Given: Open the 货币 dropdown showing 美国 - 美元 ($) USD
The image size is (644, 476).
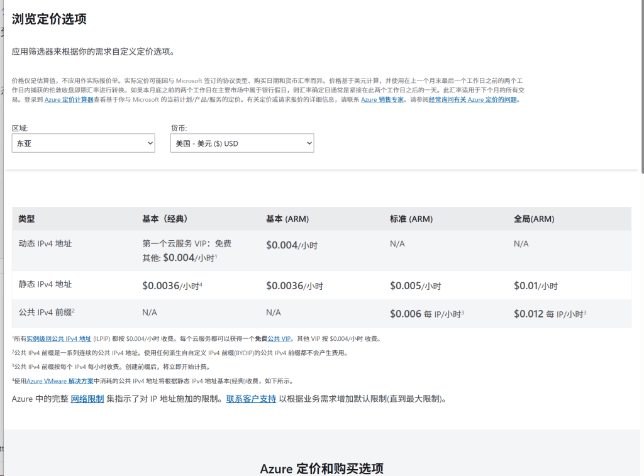Looking at the screenshot, I should click(242, 143).
